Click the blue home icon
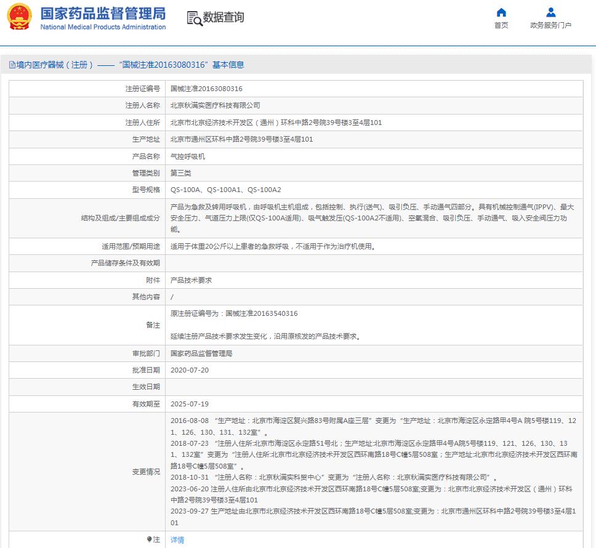 click(501, 12)
